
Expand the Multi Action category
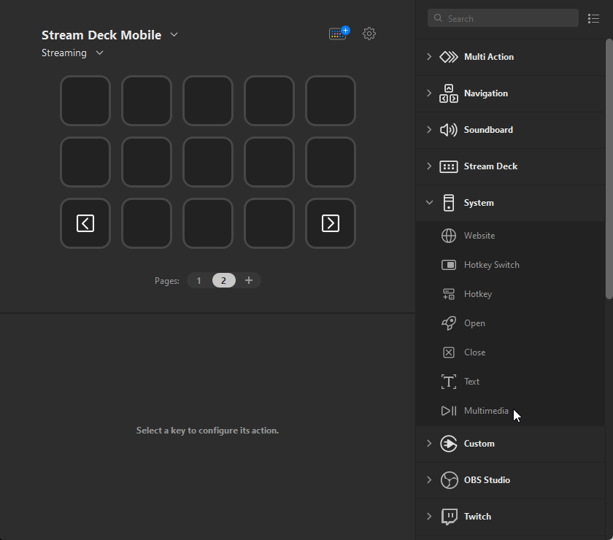429,57
